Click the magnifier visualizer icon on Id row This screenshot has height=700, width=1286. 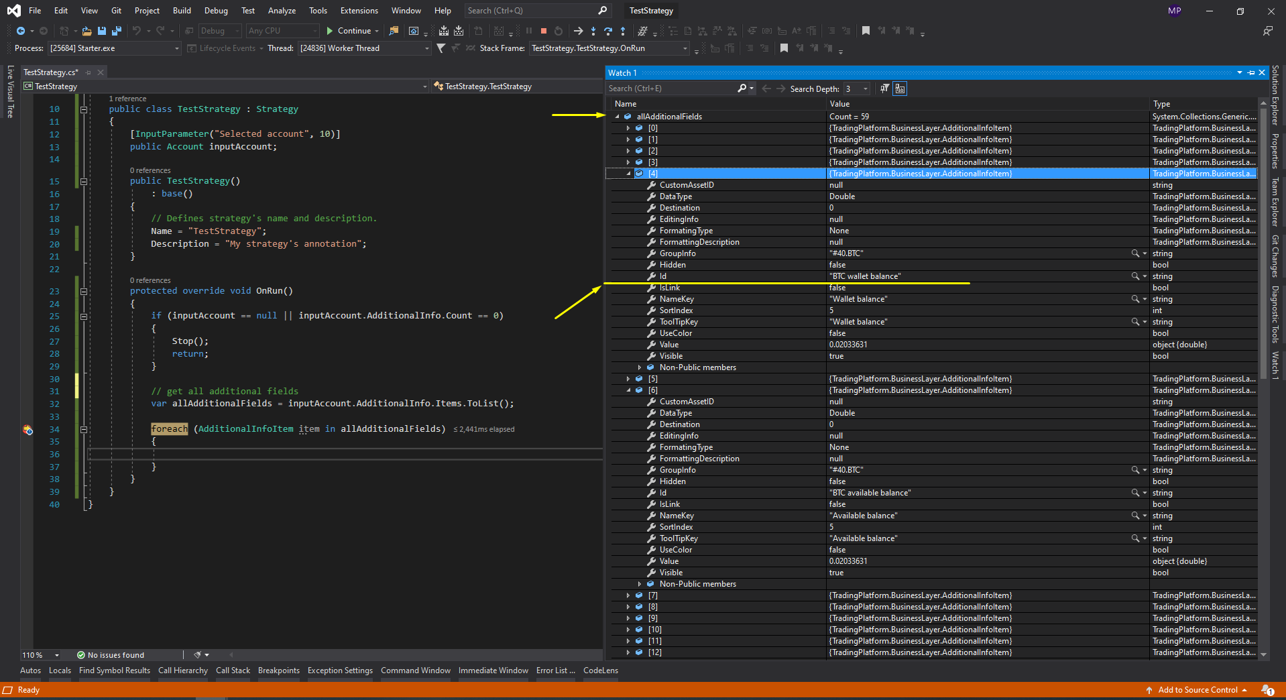pyautogui.click(x=1135, y=276)
